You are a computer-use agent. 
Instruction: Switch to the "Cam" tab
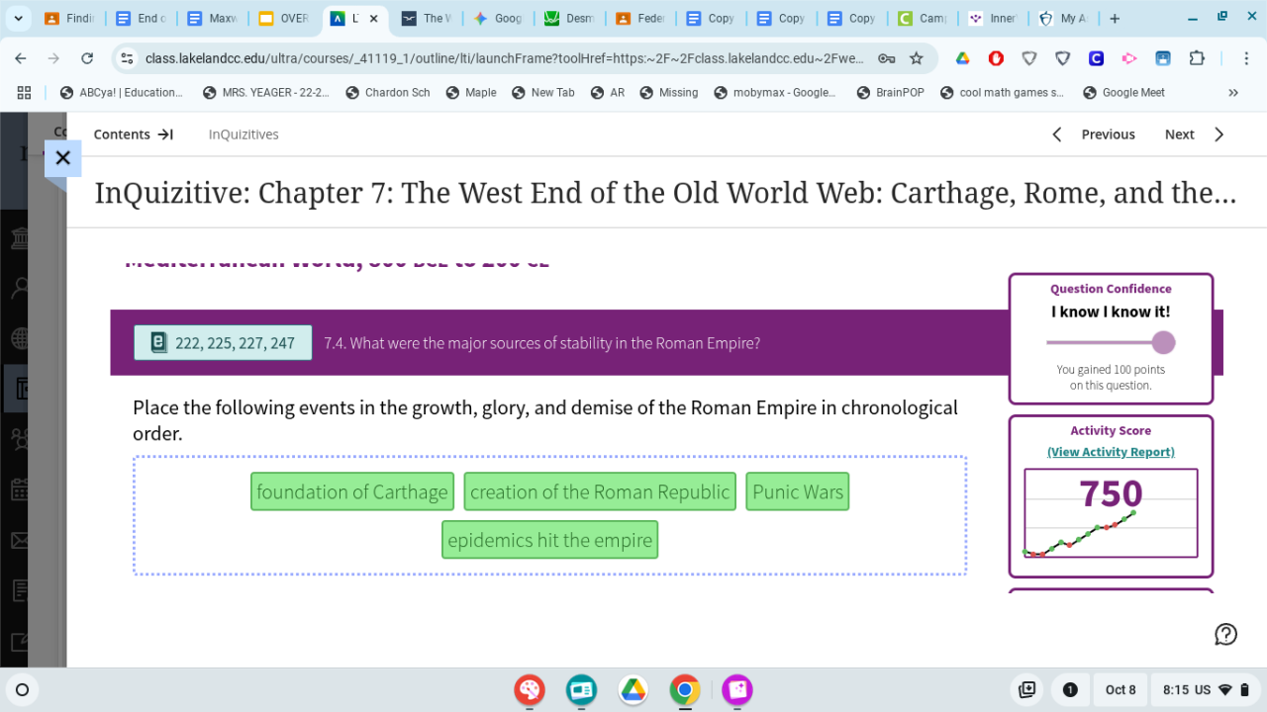click(923, 18)
